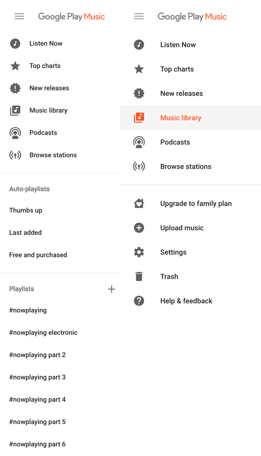The height and width of the screenshot is (456, 261).
Task: Click the family plan house heart icon
Action: point(139,203)
